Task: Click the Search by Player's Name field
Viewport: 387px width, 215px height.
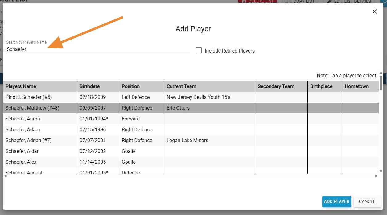Action: coord(98,49)
